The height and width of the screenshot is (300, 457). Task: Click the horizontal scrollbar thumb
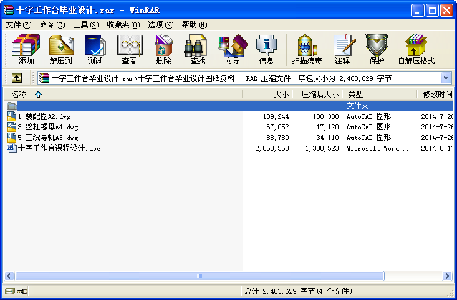(x=200, y=276)
